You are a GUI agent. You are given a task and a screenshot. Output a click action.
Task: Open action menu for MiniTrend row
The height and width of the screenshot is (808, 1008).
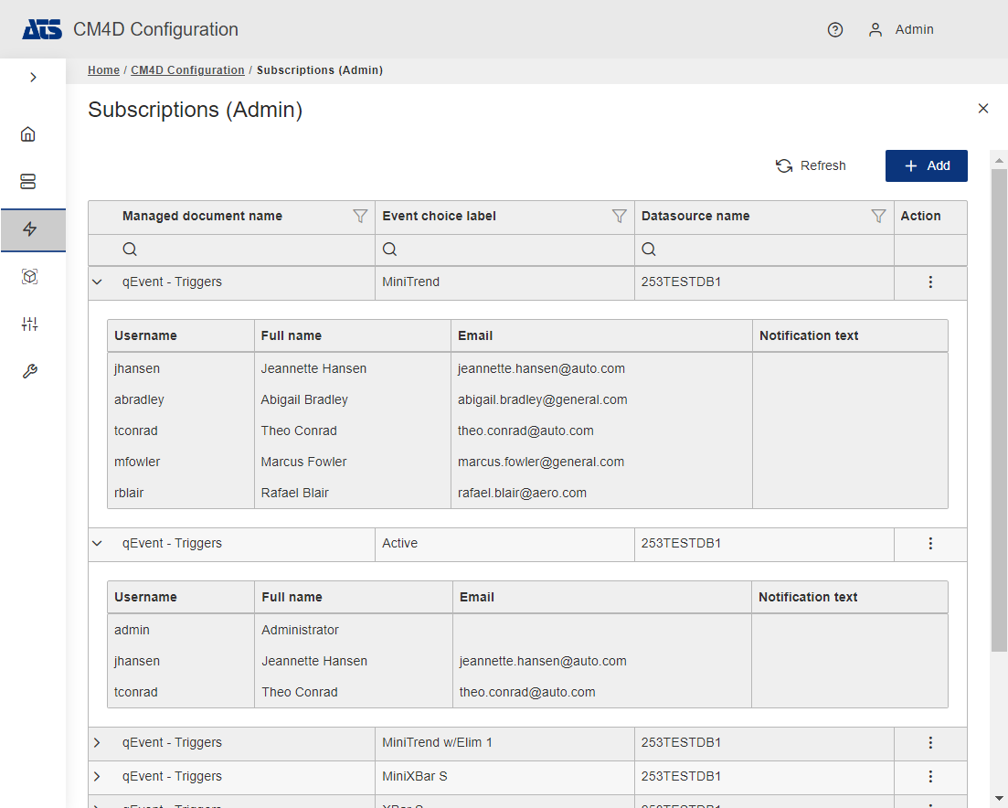930,282
